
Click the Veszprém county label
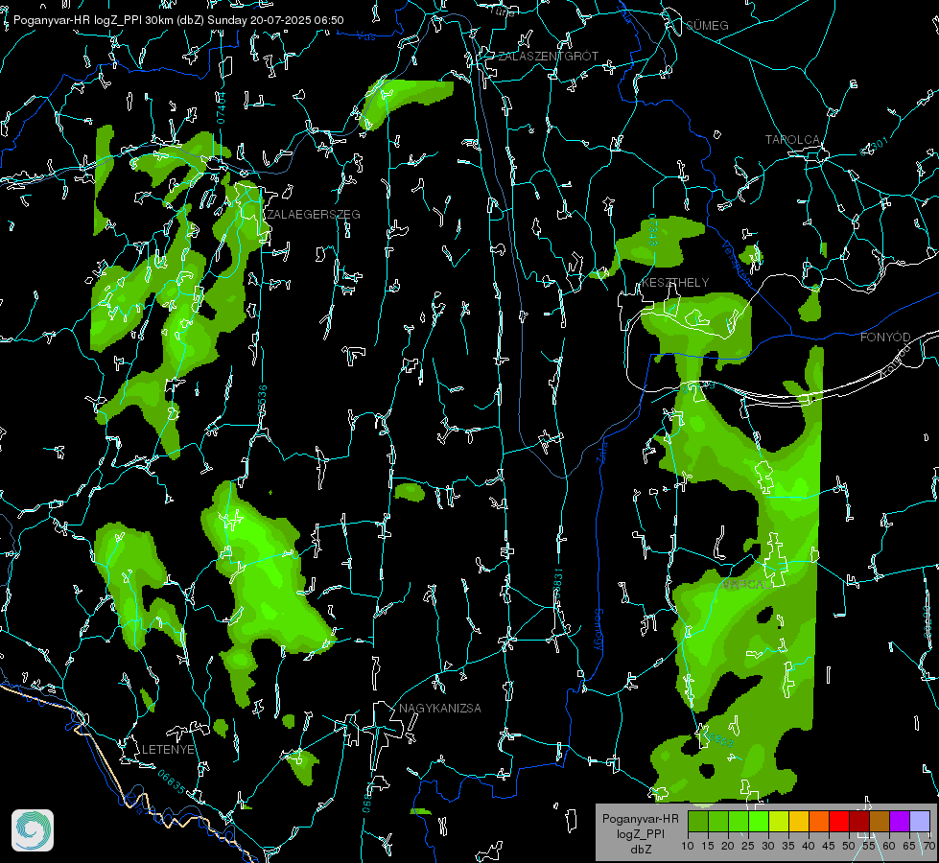coord(737,263)
